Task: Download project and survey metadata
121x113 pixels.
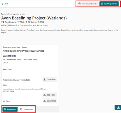Action: tap(50, 79)
